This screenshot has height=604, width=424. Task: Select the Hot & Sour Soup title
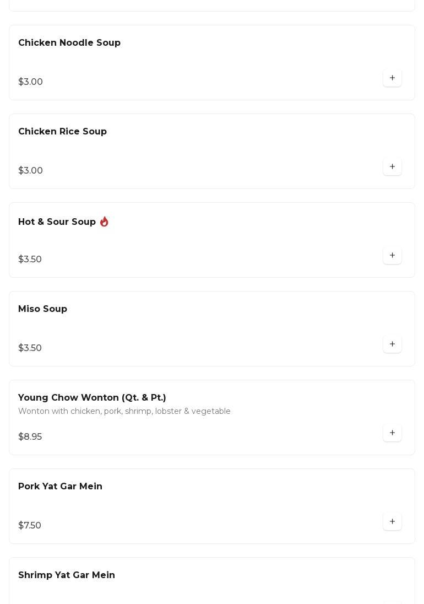point(57,222)
